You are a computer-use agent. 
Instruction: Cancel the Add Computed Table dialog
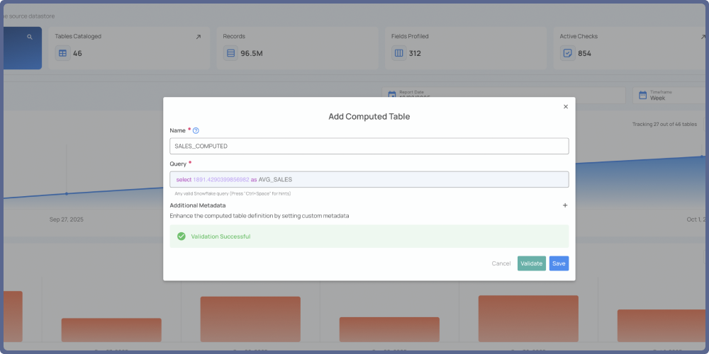click(501, 263)
